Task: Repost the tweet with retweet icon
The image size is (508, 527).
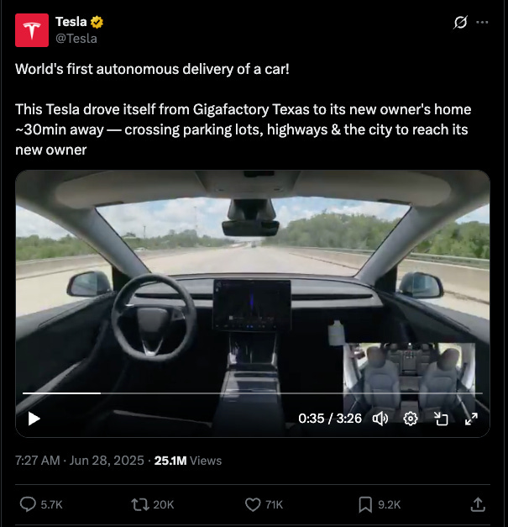Action: pyautogui.click(x=140, y=504)
